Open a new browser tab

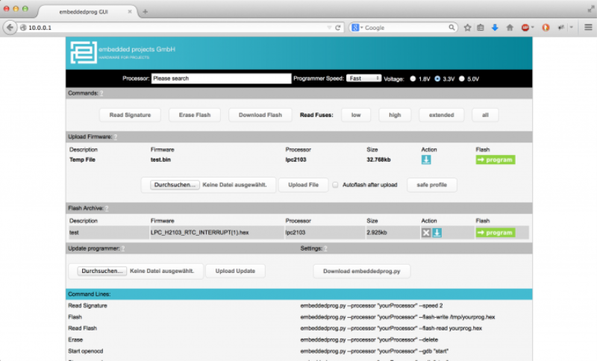pos(145,11)
